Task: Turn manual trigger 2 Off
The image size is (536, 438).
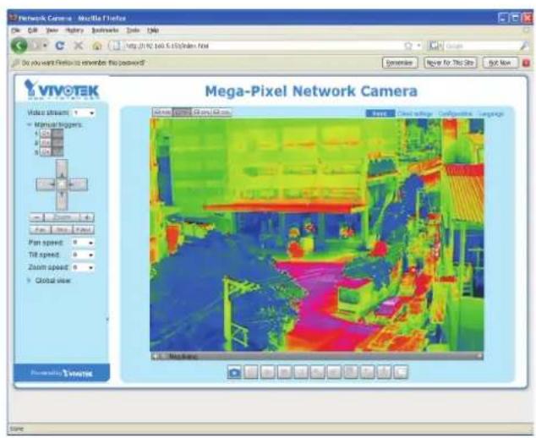Action: click(57, 143)
